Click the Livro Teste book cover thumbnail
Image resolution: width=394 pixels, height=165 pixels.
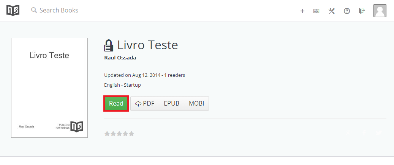tap(49, 87)
